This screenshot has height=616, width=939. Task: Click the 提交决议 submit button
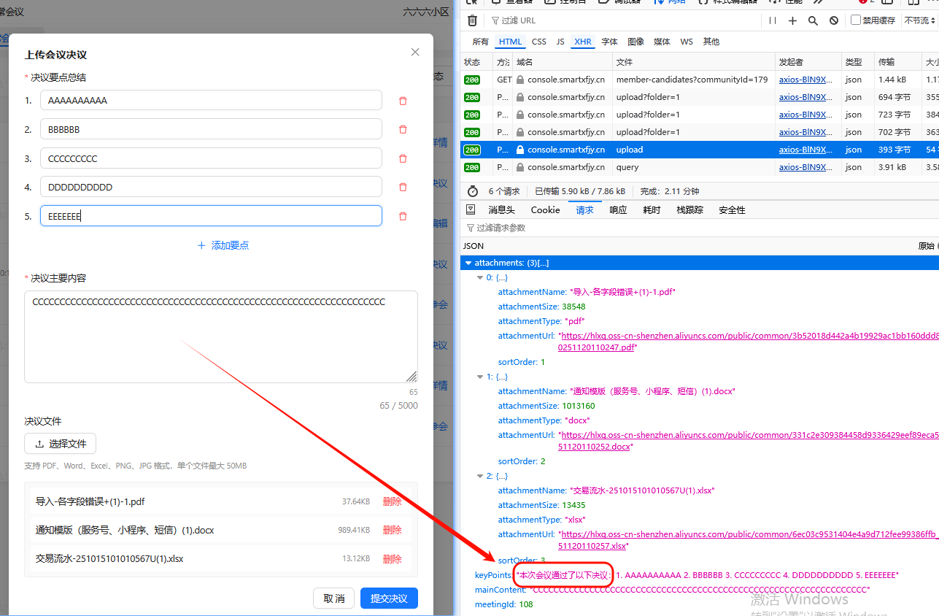(388, 598)
